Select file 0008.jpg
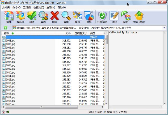 point(11,65)
